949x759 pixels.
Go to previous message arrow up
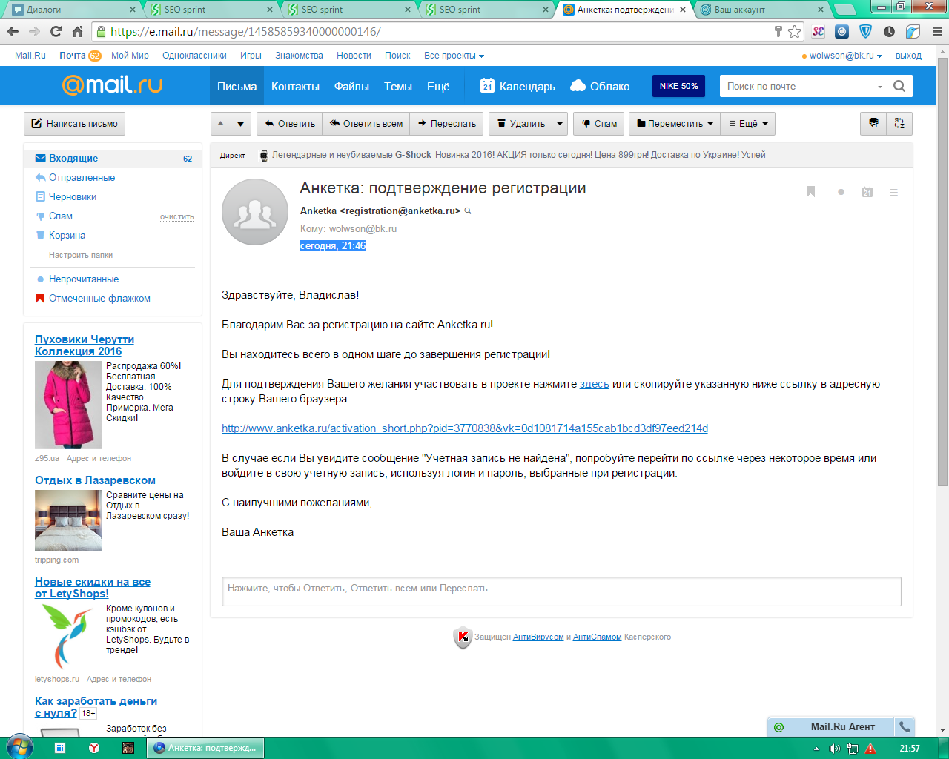pyautogui.click(x=220, y=123)
